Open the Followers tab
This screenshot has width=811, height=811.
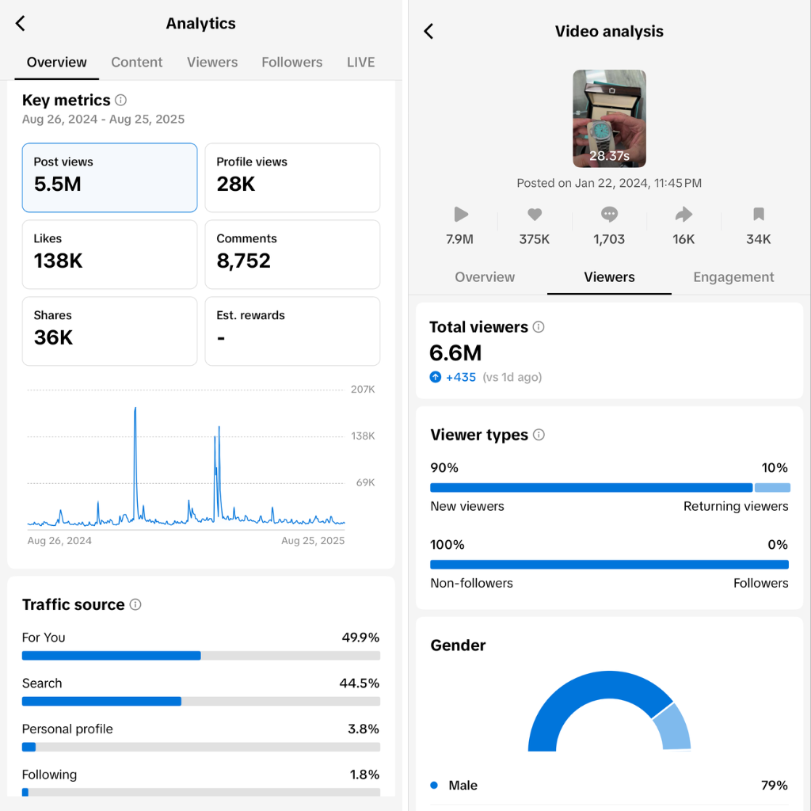[x=291, y=63]
